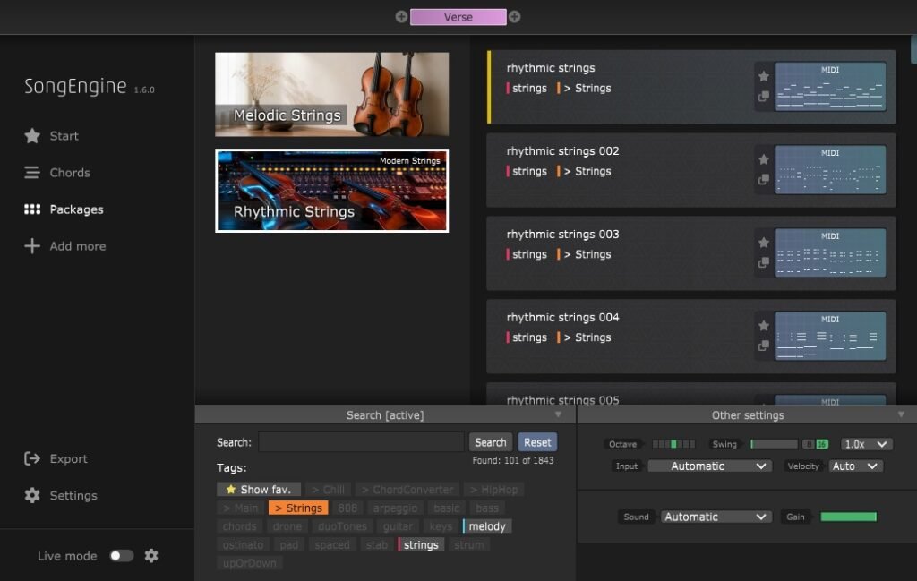Open MIDI preview of rhythmic strings
This screenshot has height=581, width=917.
830,87
